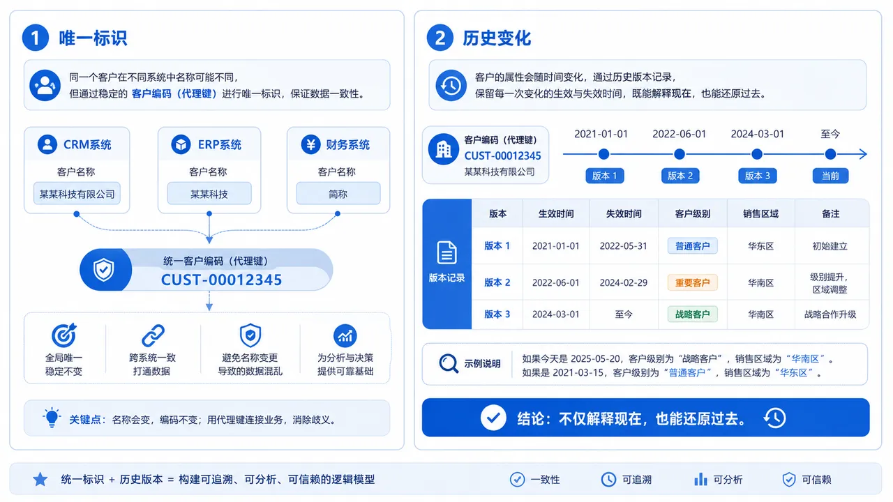Click the 普通客户 badge in the version table
This screenshot has height=502, width=893.
coord(692,246)
